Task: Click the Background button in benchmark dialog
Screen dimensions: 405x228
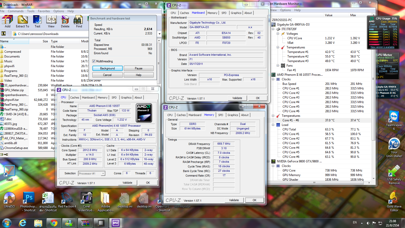Action: pyautogui.click(x=108, y=68)
